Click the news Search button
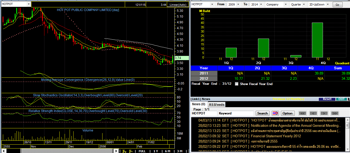 tap(262, 113)
